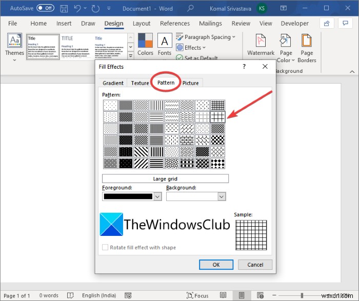This screenshot has width=359, height=301.
Task: Open the Page Color dropdown
Action: 286,48
